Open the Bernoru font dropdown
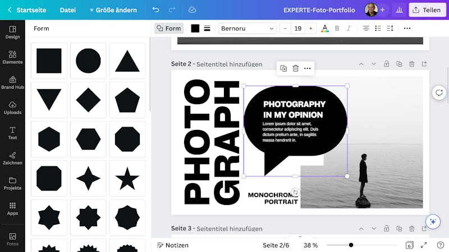 click(x=248, y=29)
